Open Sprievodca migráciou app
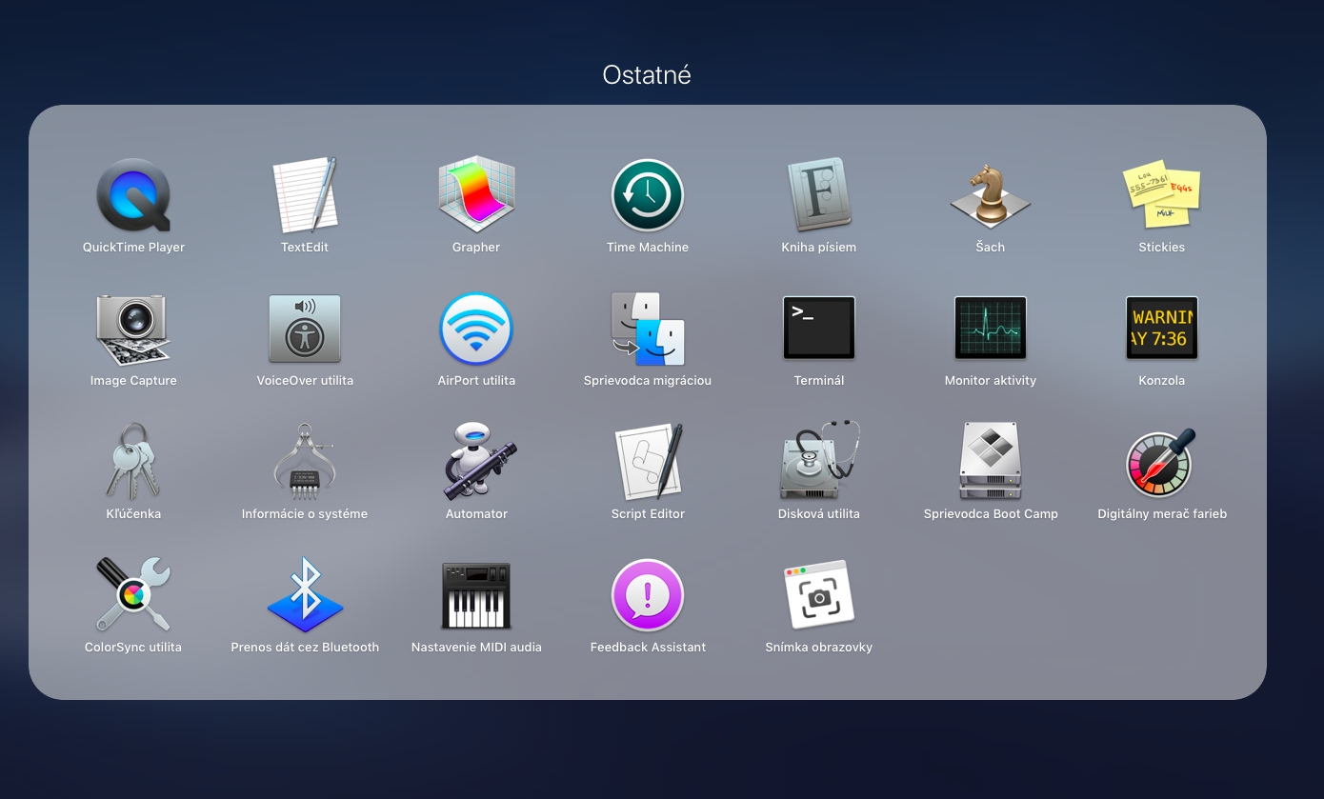 click(x=648, y=329)
